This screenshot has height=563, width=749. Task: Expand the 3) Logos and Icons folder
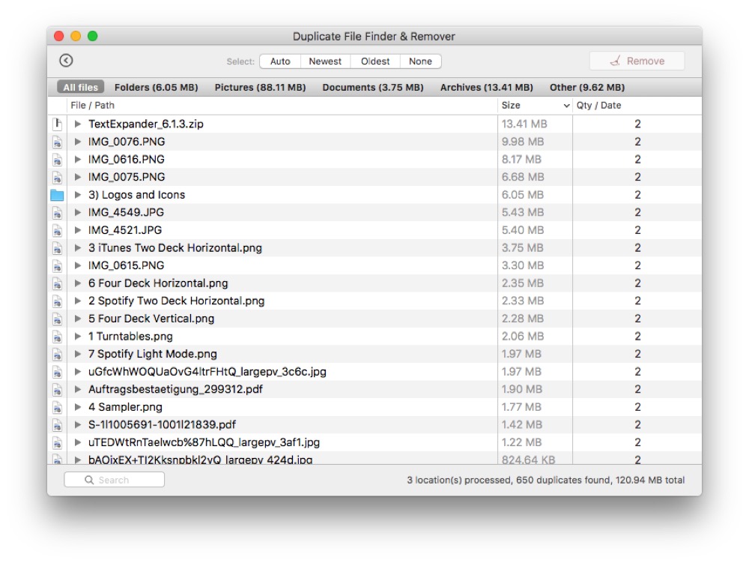click(78, 195)
